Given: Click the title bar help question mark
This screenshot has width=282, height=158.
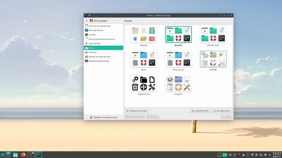Looking at the screenshot, I should (x=221, y=15).
